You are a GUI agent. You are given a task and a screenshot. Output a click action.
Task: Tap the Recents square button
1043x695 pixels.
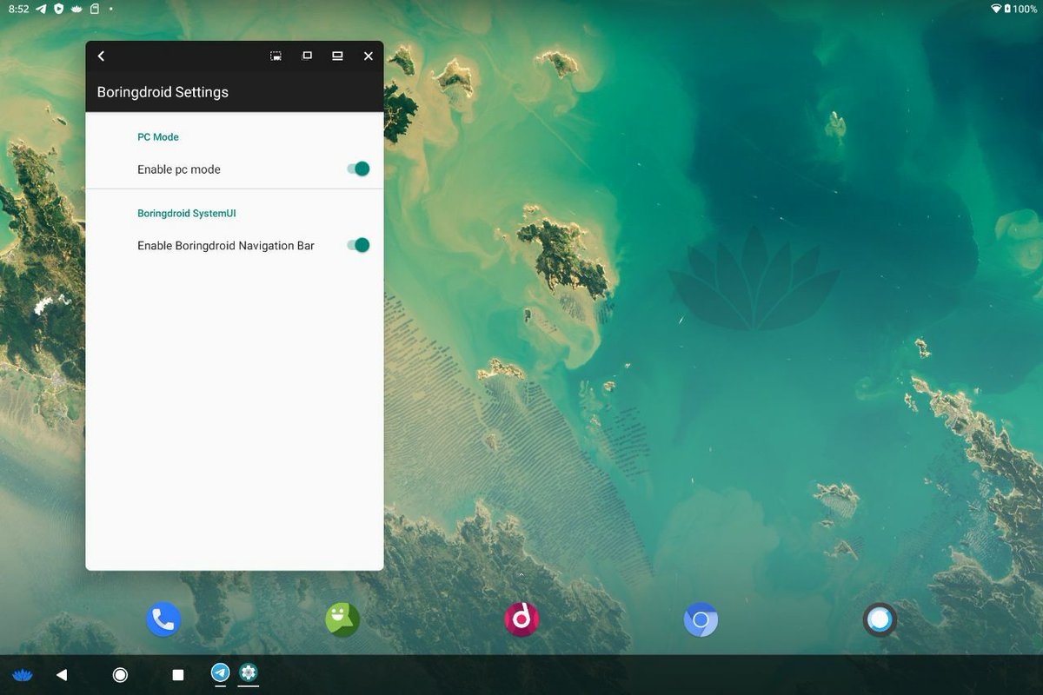pos(178,674)
